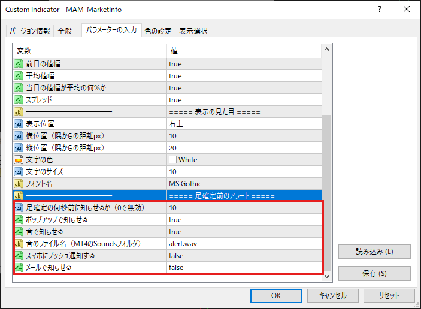
Task: Click the キャンセル button
Action: coord(332,296)
